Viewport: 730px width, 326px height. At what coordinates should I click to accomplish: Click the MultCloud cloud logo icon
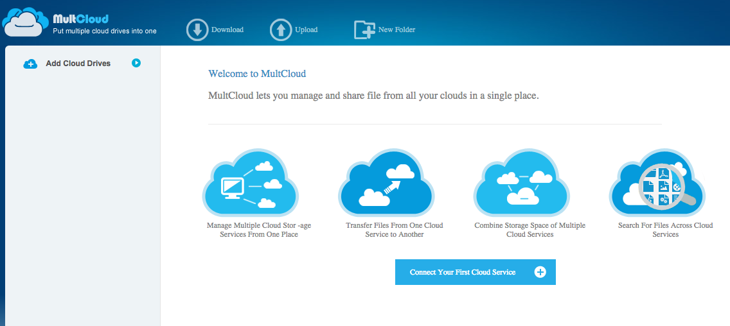(26, 22)
